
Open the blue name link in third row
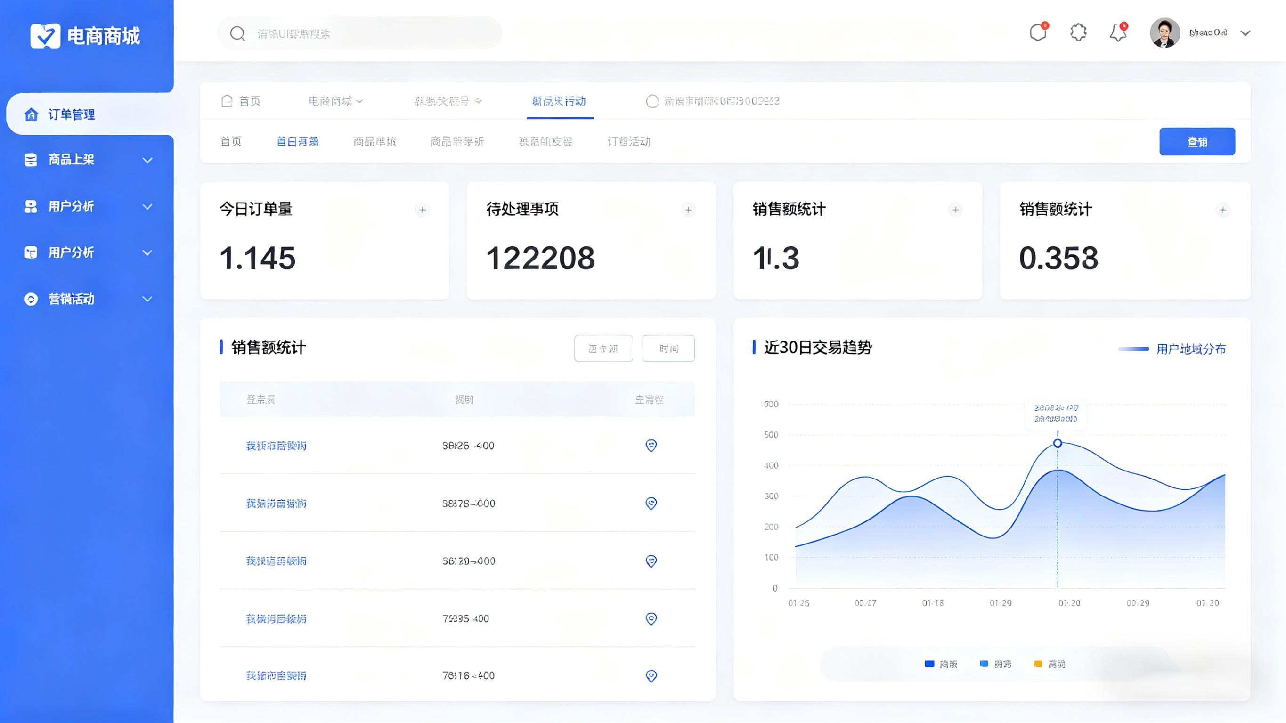(276, 561)
